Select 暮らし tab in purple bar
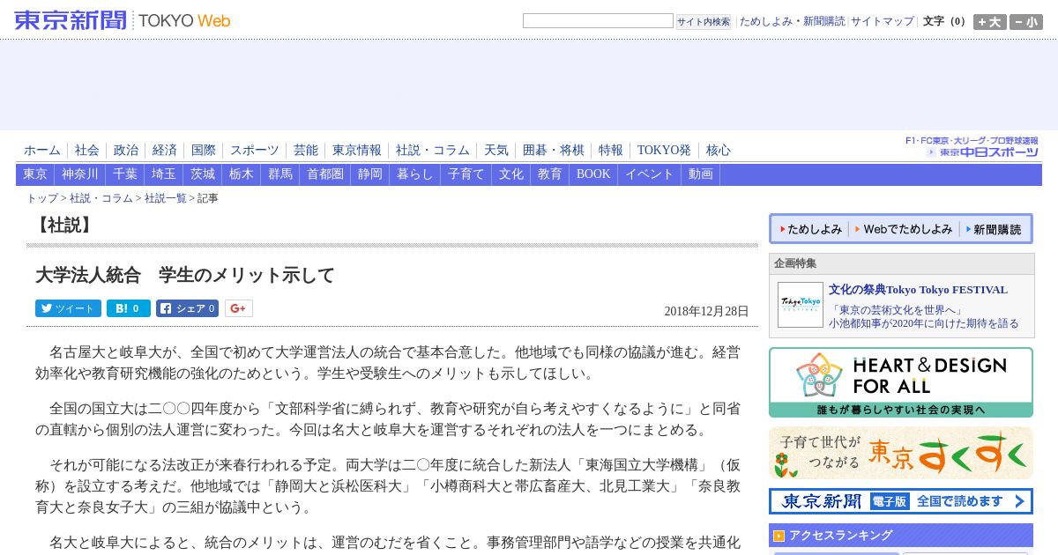The width and height of the screenshot is (1058, 555). click(x=415, y=174)
